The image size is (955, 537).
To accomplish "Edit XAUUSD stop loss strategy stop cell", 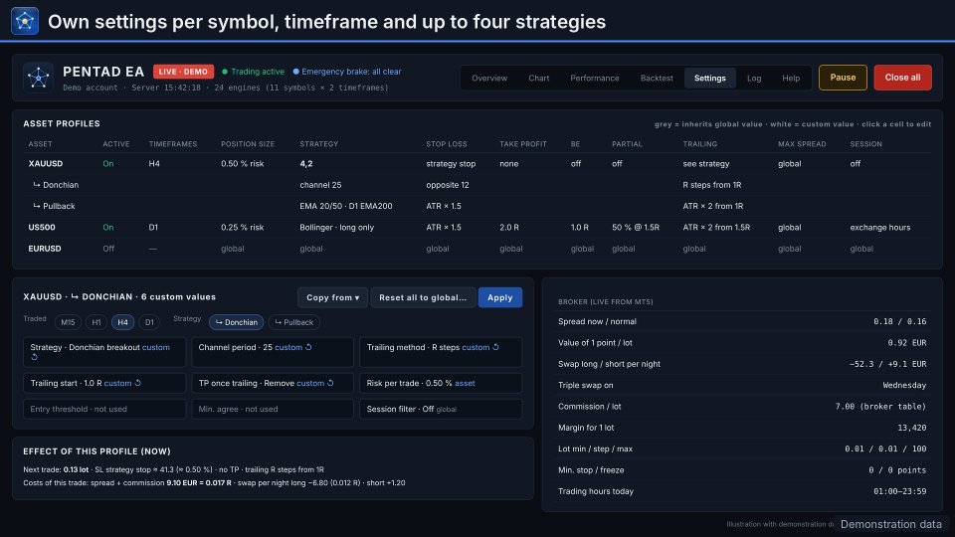I will coord(451,164).
